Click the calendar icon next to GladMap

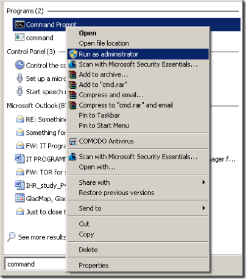[x=19, y=198]
